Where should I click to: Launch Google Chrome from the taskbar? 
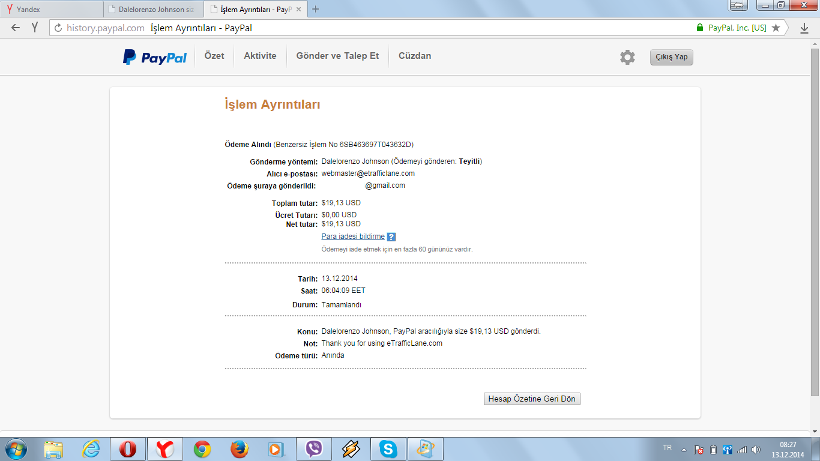click(x=202, y=449)
